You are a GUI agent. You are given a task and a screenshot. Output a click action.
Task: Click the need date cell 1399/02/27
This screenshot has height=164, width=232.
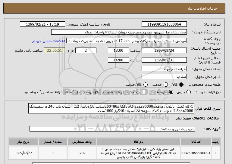point(24,153)
